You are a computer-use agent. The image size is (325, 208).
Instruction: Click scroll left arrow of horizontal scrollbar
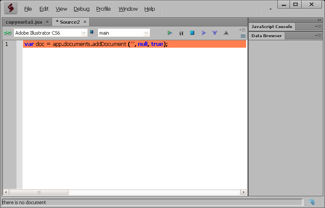[6, 192]
